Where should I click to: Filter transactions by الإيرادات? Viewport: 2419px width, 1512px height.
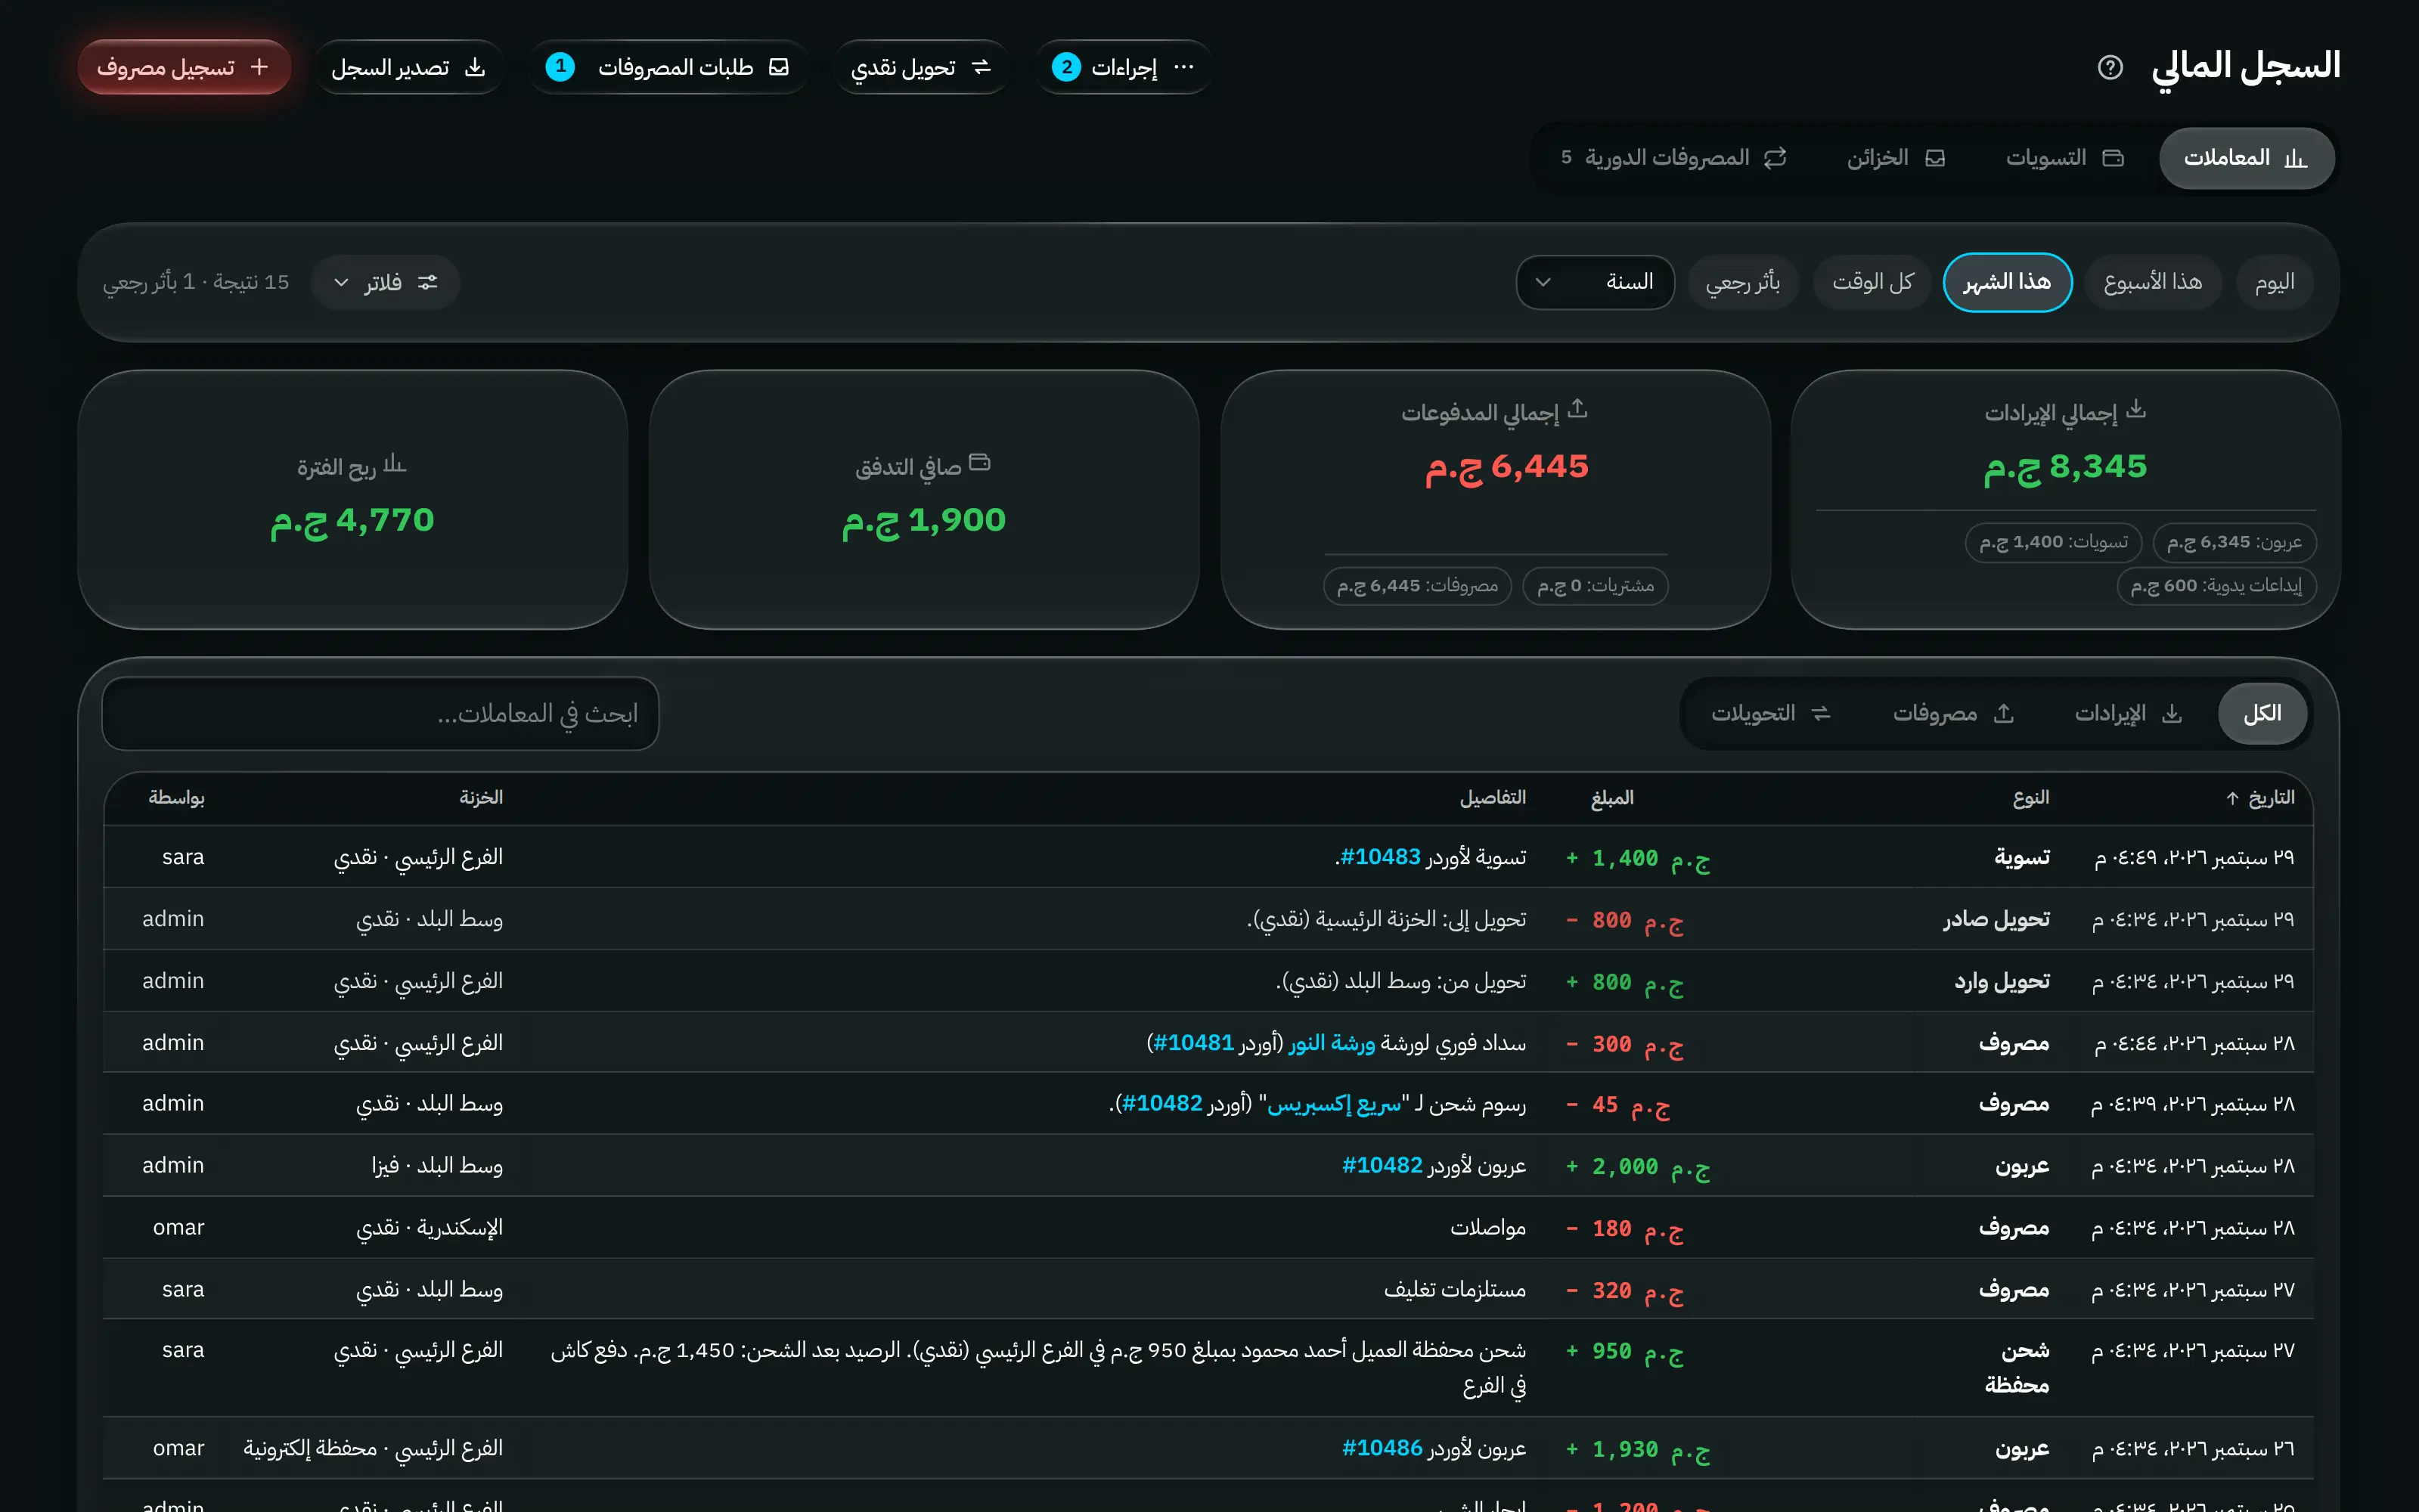(2127, 714)
